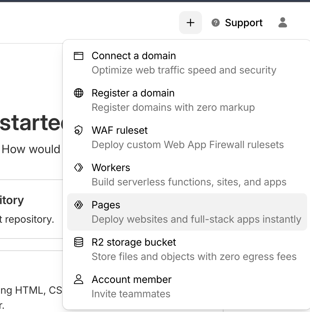Open the Support help question mark icon
Viewport: 310px width, 312px height.
coord(215,23)
